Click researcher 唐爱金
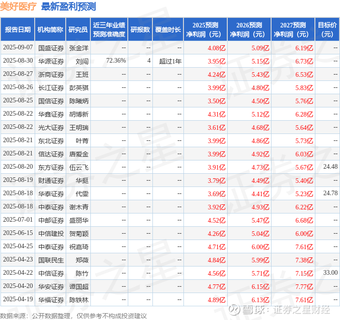340x320 pixels. (78, 154)
